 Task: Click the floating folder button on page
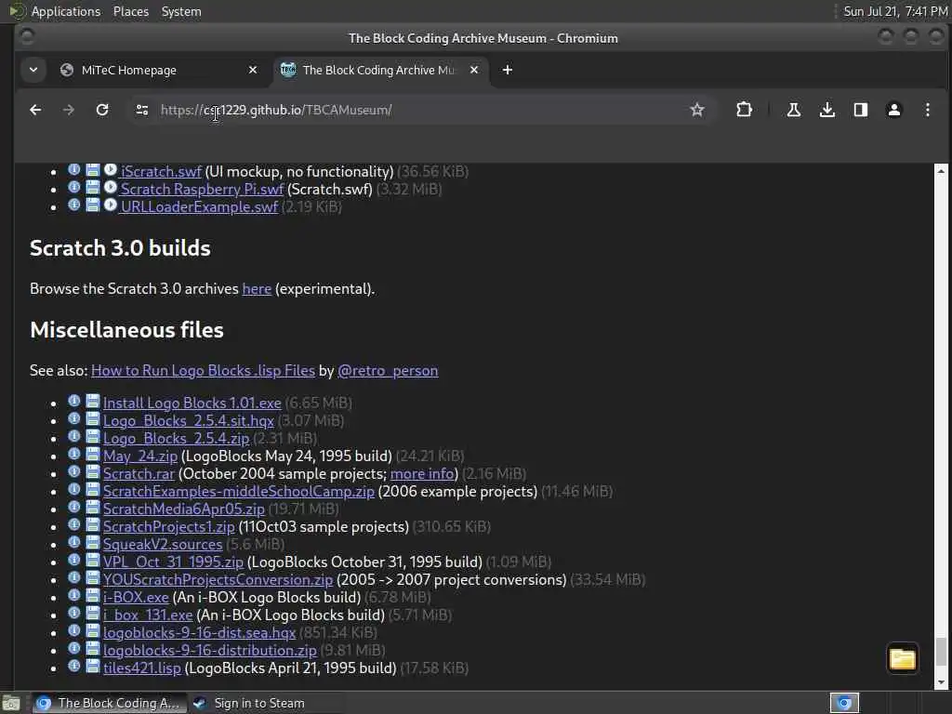click(902, 659)
